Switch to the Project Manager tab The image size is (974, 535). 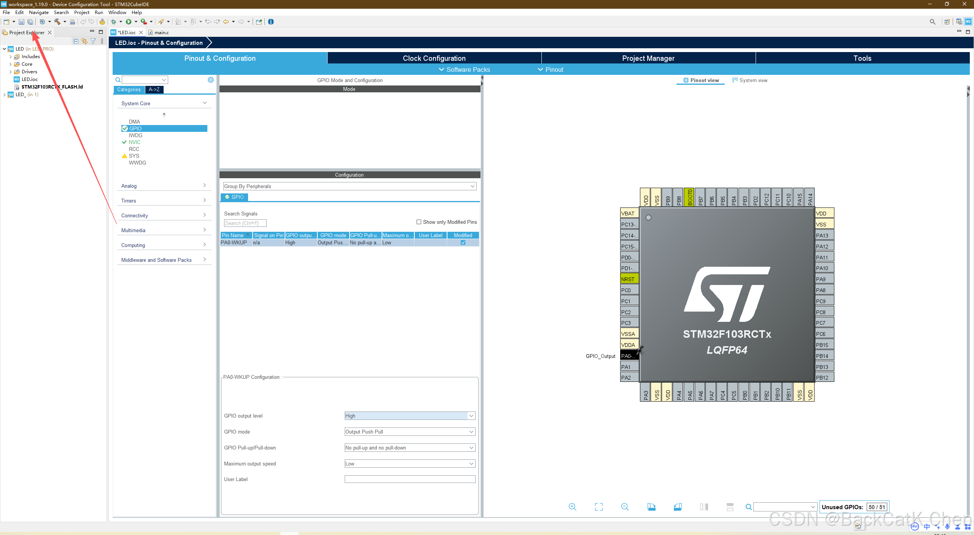point(648,58)
